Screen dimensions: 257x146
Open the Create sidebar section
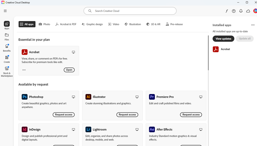(7, 59)
